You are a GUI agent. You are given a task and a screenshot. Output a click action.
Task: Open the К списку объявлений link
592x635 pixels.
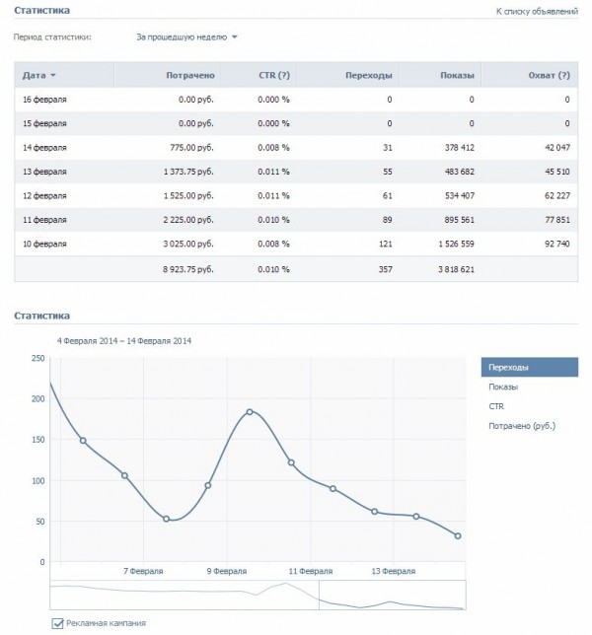(538, 11)
